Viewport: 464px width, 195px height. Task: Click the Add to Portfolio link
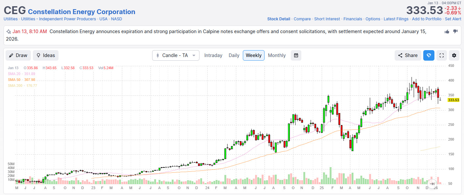tap(427, 19)
